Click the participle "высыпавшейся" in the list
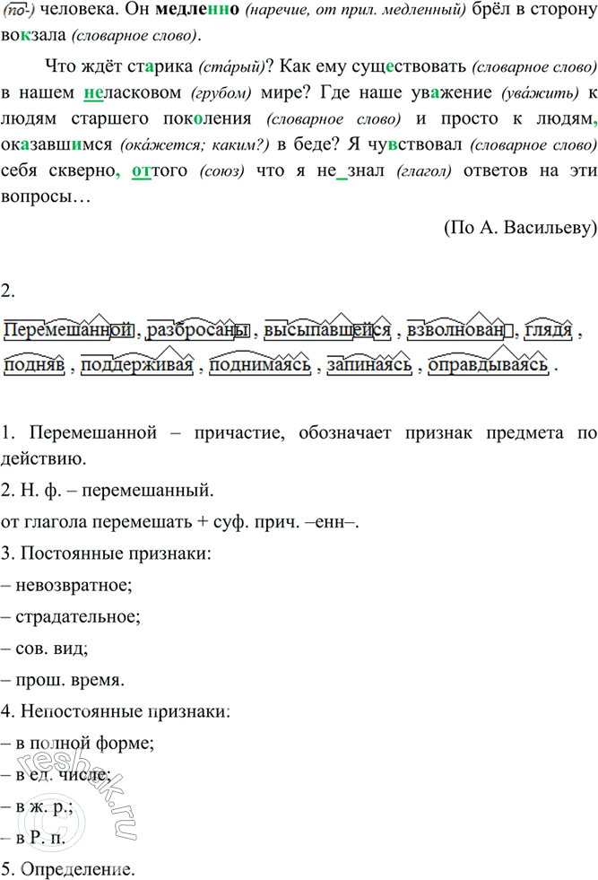Viewport: 598px width, 880px height. coord(328,331)
